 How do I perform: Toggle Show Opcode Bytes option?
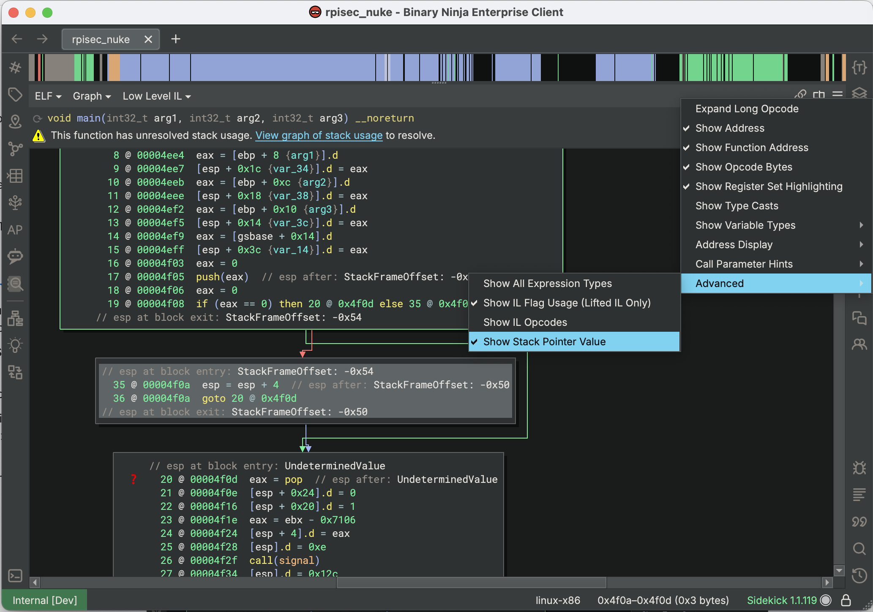click(776, 167)
